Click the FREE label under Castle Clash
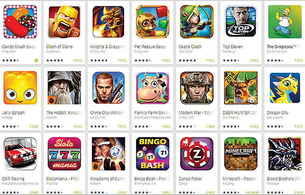This screenshot has width=305, height=195. coord(211,61)
